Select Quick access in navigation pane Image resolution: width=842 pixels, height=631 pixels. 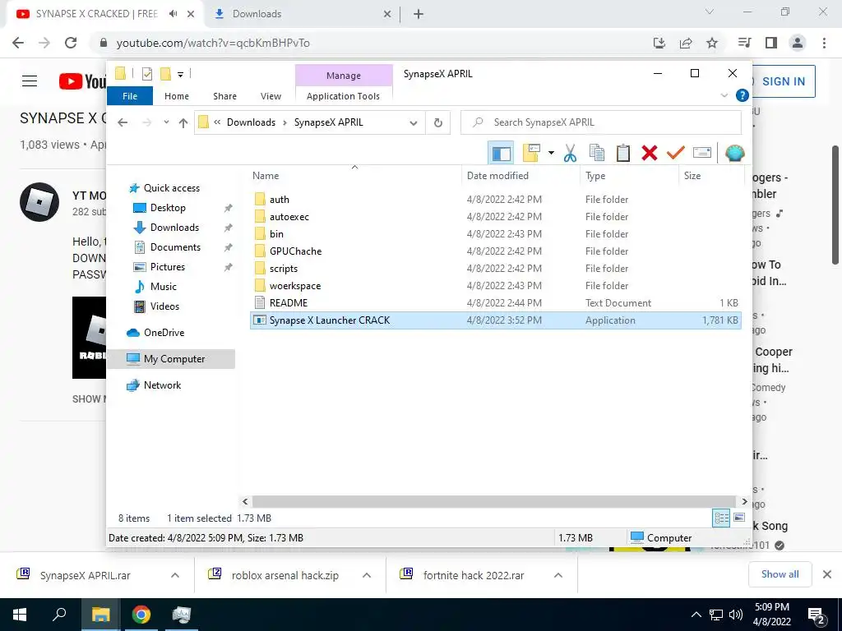171,188
